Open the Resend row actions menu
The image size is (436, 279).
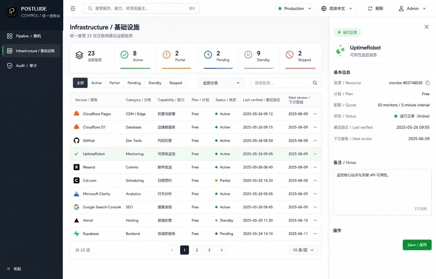click(315, 167)
